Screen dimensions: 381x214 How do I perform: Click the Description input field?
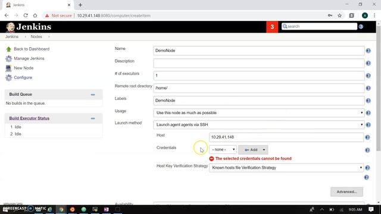259,64
